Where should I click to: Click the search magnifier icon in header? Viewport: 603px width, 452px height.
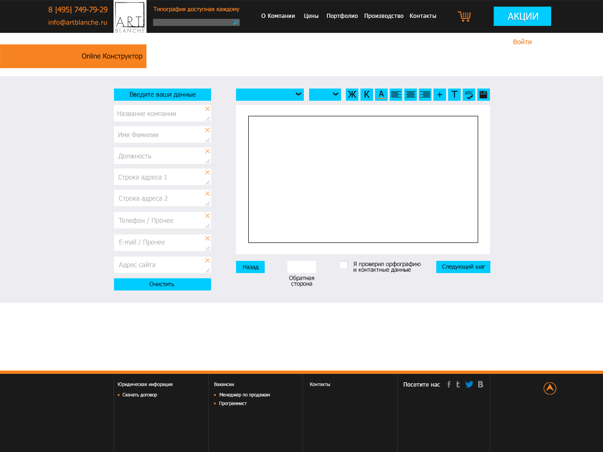click(236, 23)
